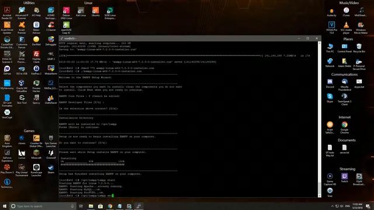This screenshot has width=374, height=210.
Task: Launch Oracle VM VirtualBox shortcut
Action: coord(22,86)
